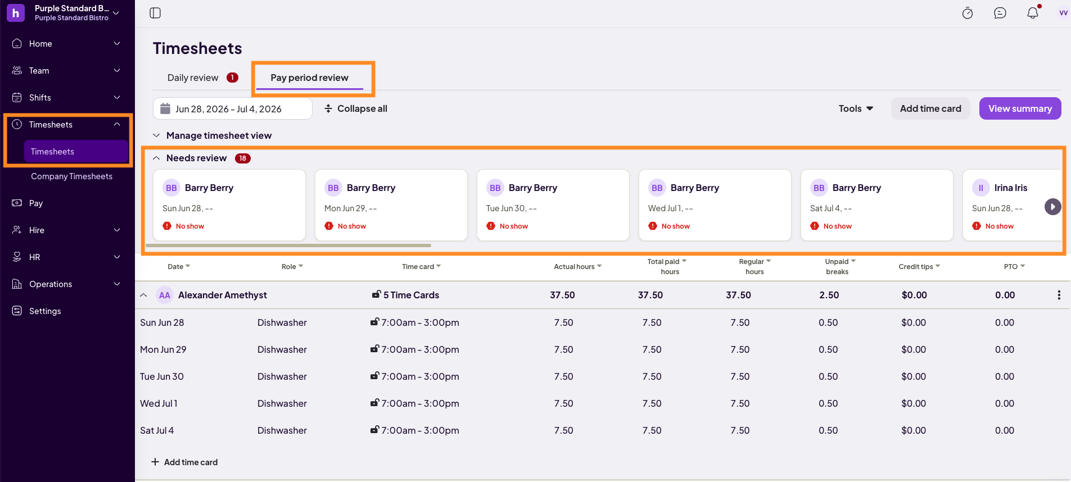
Task: Sort by the Date column header
Action: click(179, 266)
